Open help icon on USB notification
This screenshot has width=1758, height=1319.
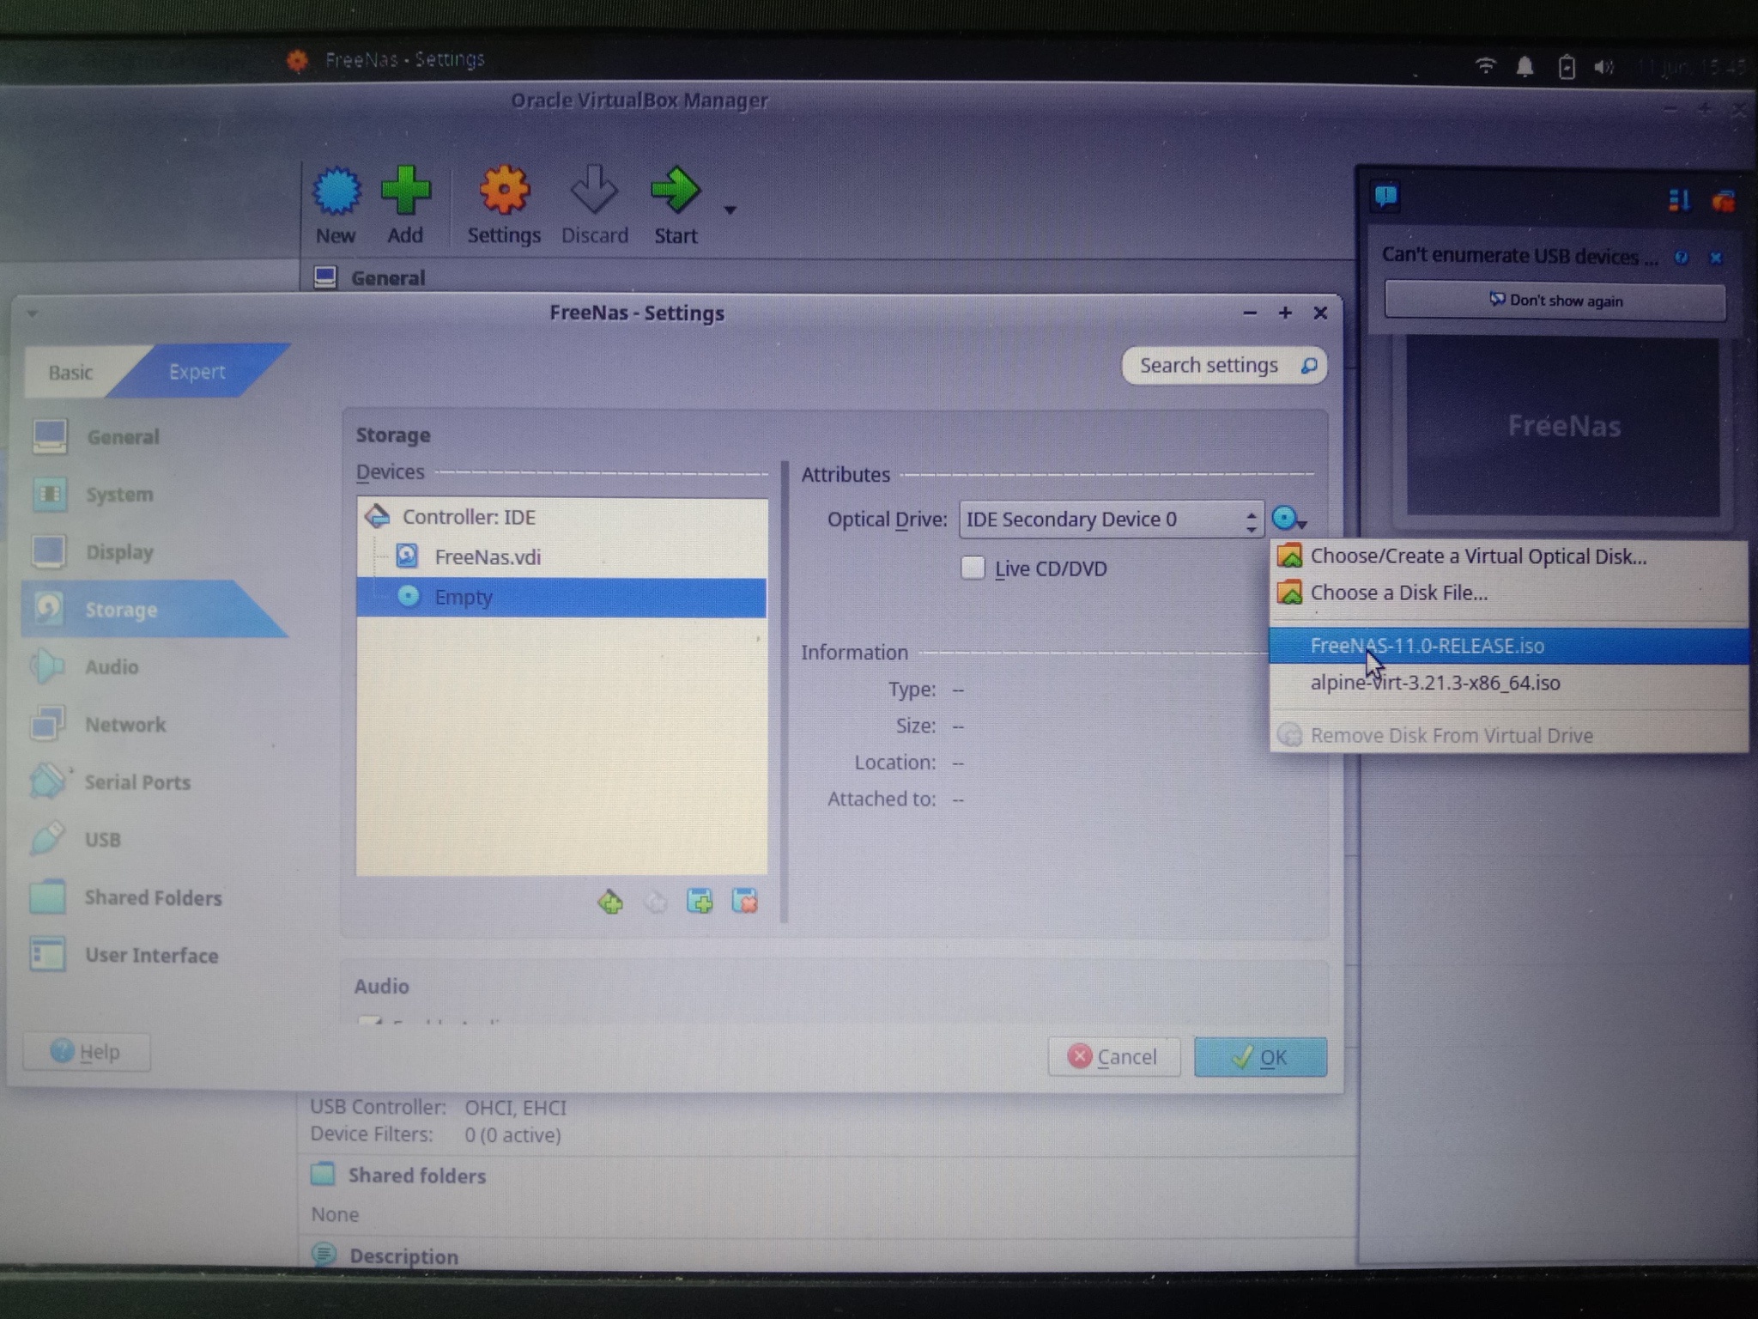(1682, 258)
